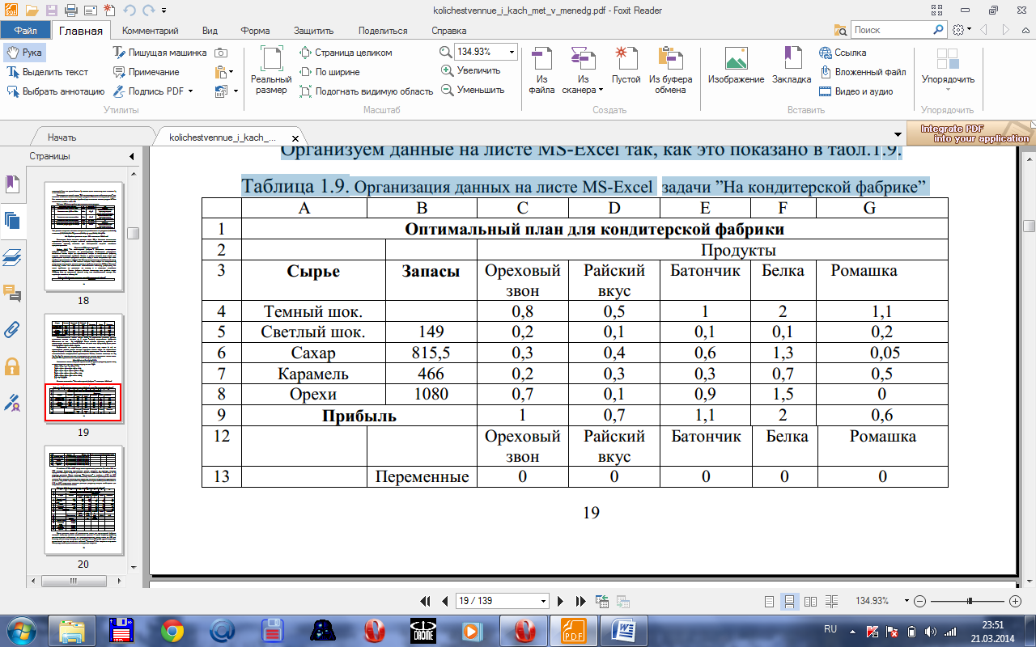1036x647 pixels.
Task: Open the Справка tab
Action: pyautogui.click(x=449, y=31)
